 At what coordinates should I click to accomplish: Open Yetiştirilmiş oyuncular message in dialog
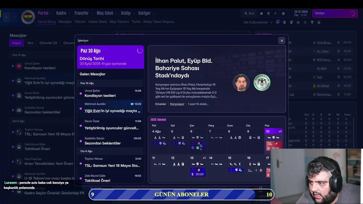point(111,125)
